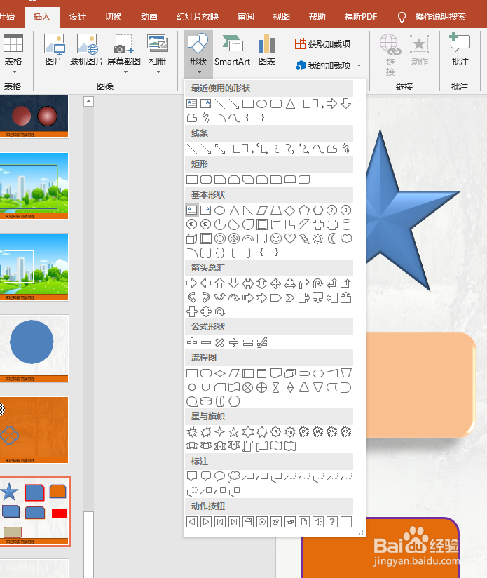487x578 pixels.
Task: Click the help question-mark action button
Action: tap(332, 522)
